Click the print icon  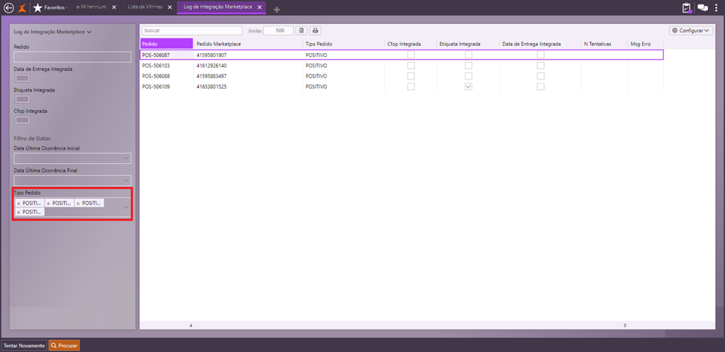pos(315,30)
